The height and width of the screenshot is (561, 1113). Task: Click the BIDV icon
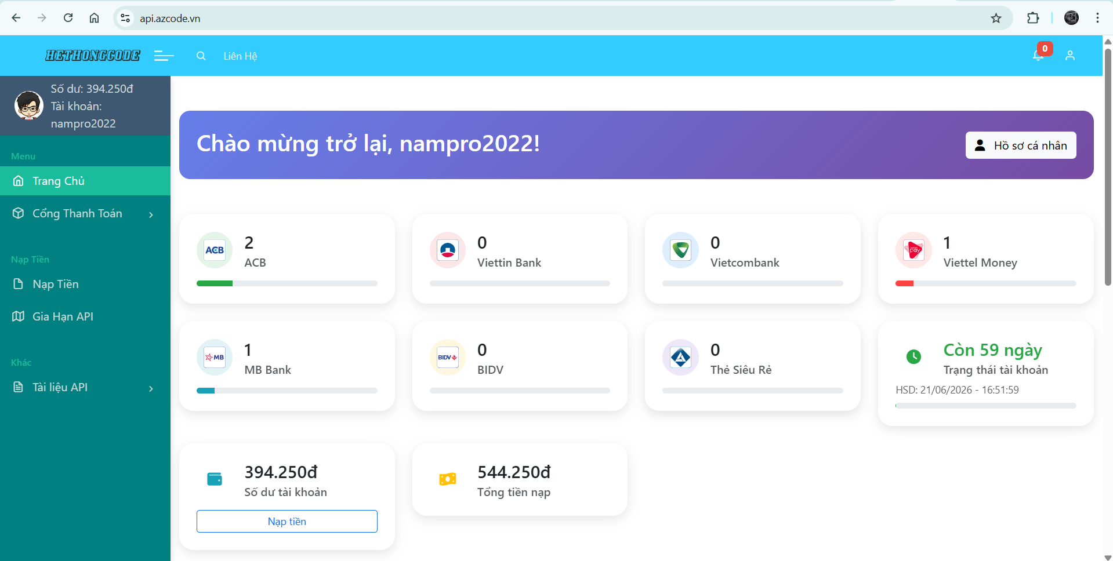pos(447,357)
